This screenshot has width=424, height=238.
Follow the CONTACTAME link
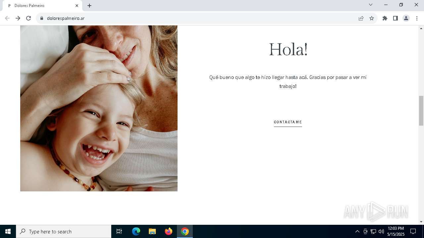pyautogui.click(x=288, y=122)
